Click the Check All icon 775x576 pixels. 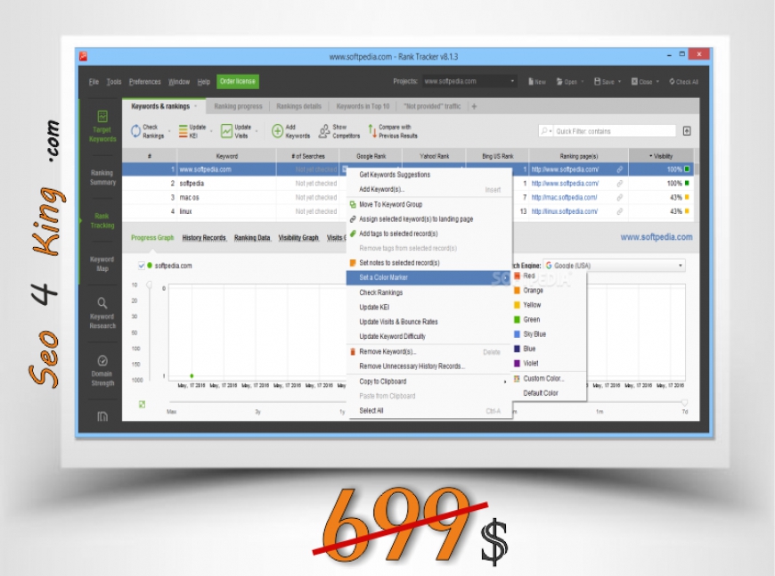click(x=673, y=82)
